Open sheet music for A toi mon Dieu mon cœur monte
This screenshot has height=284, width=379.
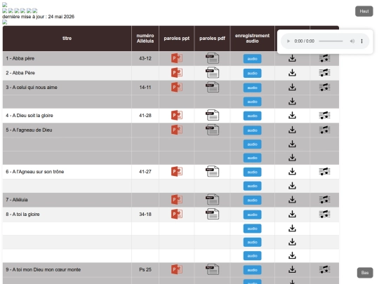point(325,269)
